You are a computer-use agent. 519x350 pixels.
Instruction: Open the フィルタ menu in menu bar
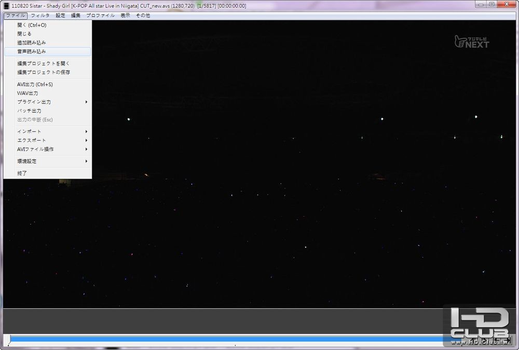40,16
